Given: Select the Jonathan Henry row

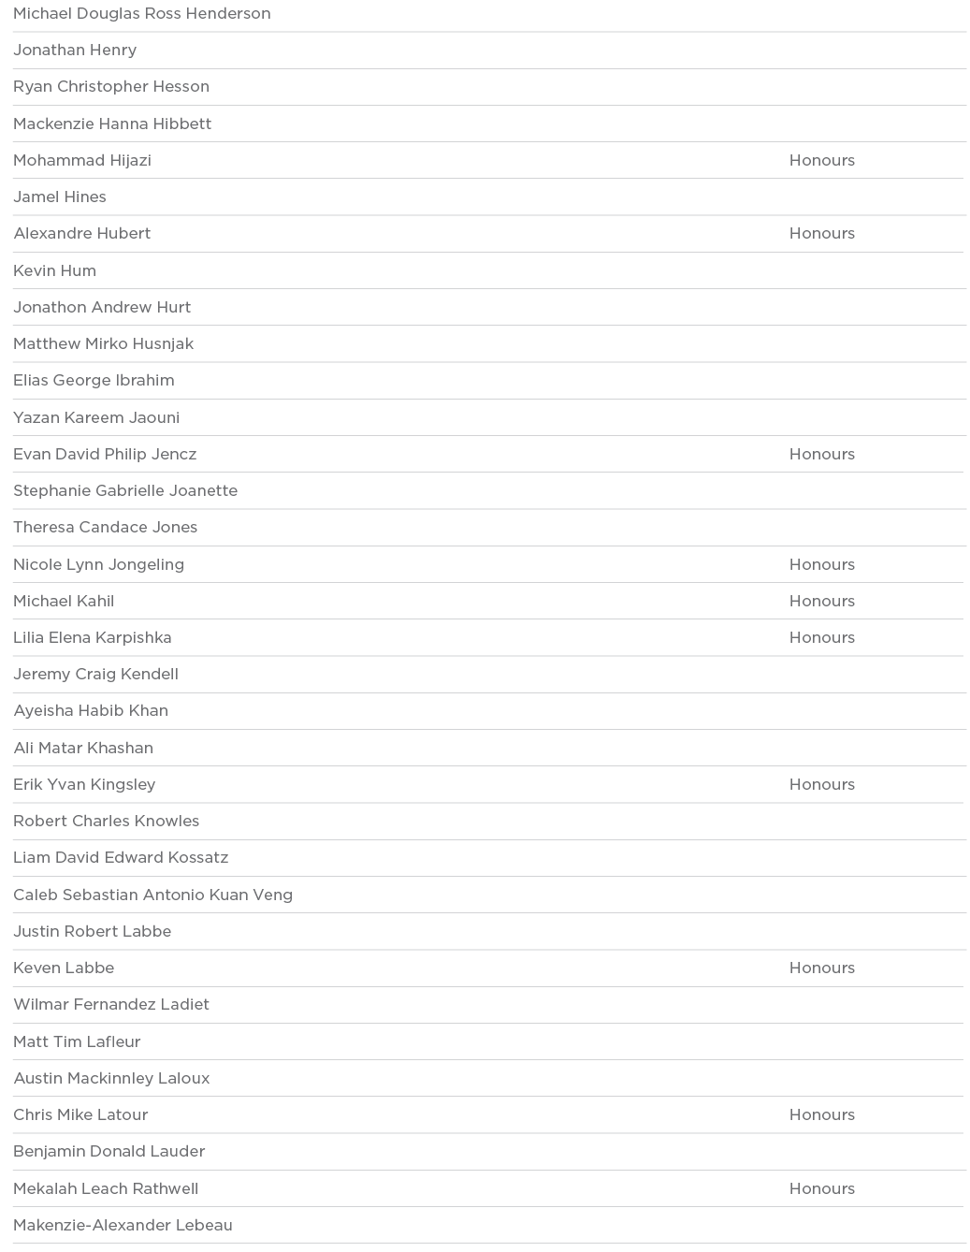Looking at the screenshot, I should [75, 51].
